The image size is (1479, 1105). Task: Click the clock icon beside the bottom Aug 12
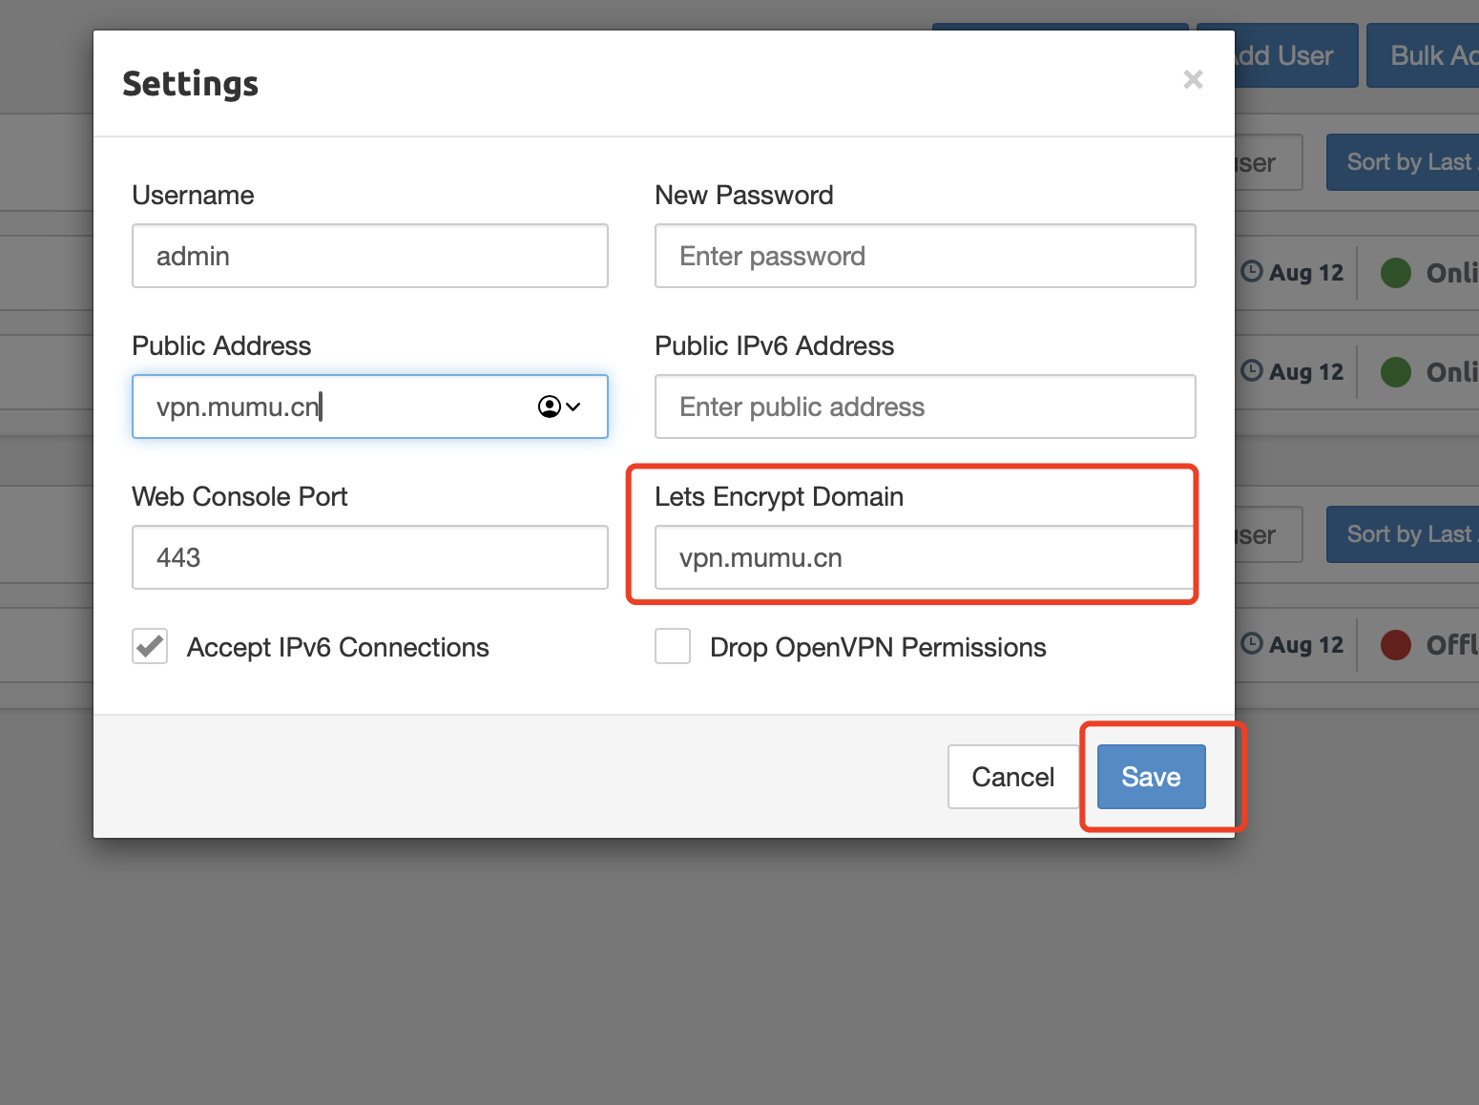(1252, 643)
